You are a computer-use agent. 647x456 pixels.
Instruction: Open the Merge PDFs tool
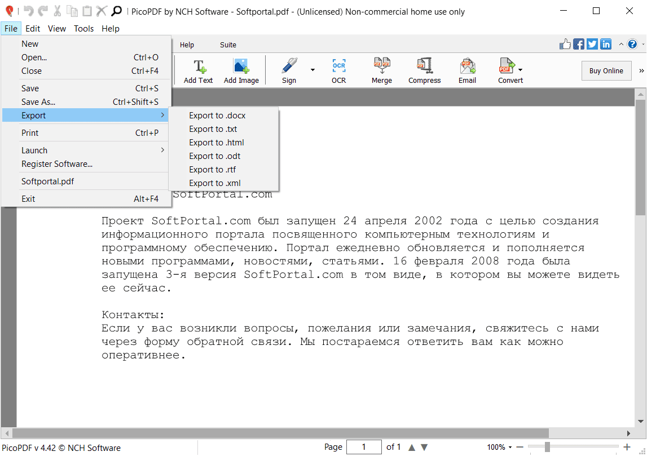click(382, 72)
